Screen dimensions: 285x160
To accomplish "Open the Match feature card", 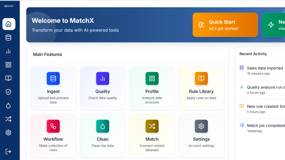I will click(152, 136).
